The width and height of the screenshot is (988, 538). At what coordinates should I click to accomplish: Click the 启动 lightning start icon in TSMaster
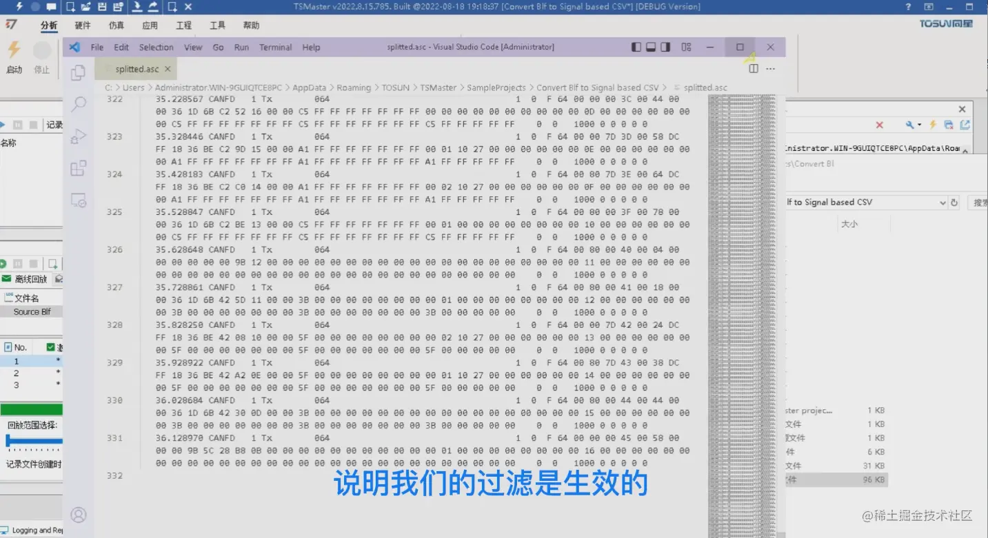click(14, 50)
